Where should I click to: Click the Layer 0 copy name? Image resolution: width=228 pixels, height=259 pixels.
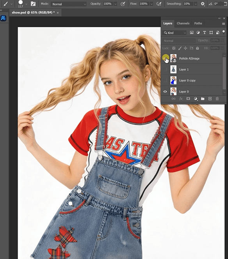[187, 81]
